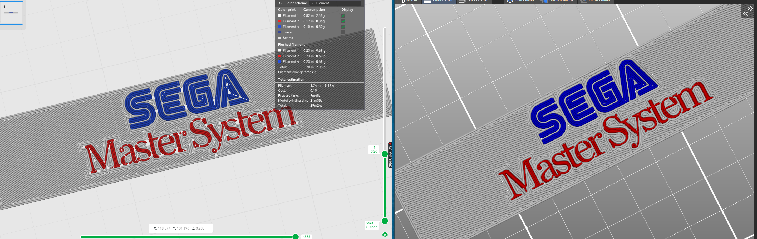Screen dimensions: 757x239
Task: Click Filament 2 red swatch under Color print
Action: pos(279,21)
